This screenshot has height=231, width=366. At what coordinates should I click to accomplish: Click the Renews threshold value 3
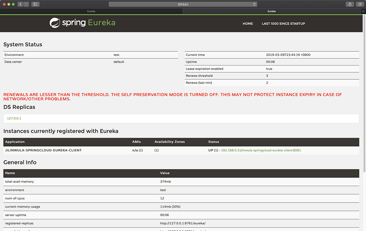pyautogui.click(x=267, y=75)
